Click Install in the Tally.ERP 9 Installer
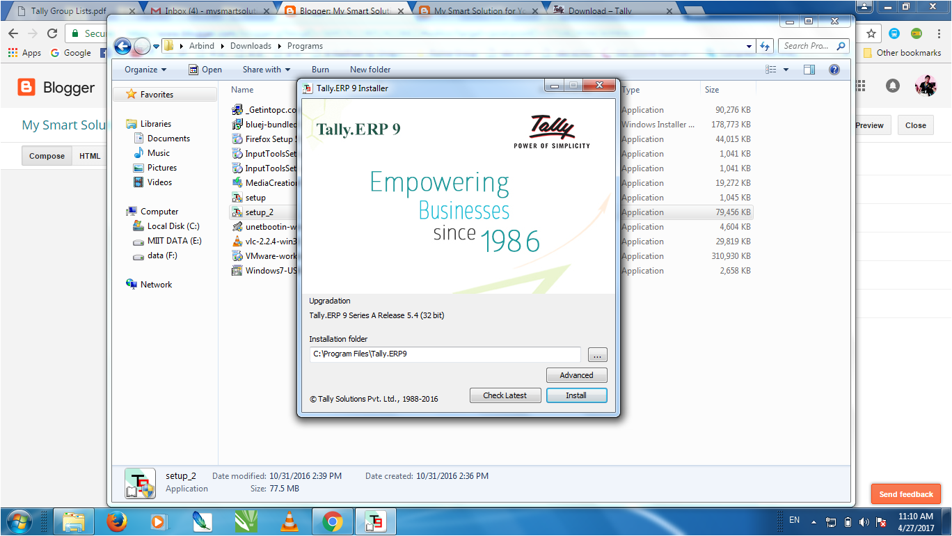Viewport: 952px width, 536px height. [x=576, y=395]
